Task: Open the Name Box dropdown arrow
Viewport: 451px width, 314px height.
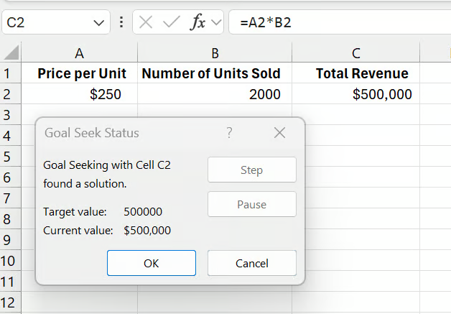Action: (98, 23)
